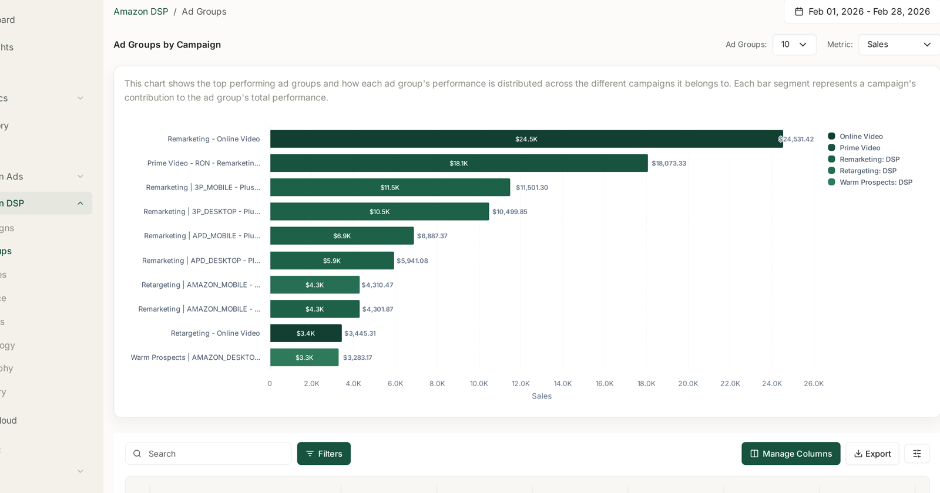Toggle the Prime Video legend swatch
Viewport: 940px width, 493px height.
[x=831, y=148]
